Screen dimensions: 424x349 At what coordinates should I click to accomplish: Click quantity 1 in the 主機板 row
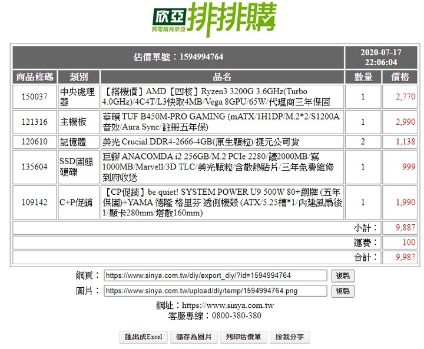pyautogui.click(x=363, y=122)
